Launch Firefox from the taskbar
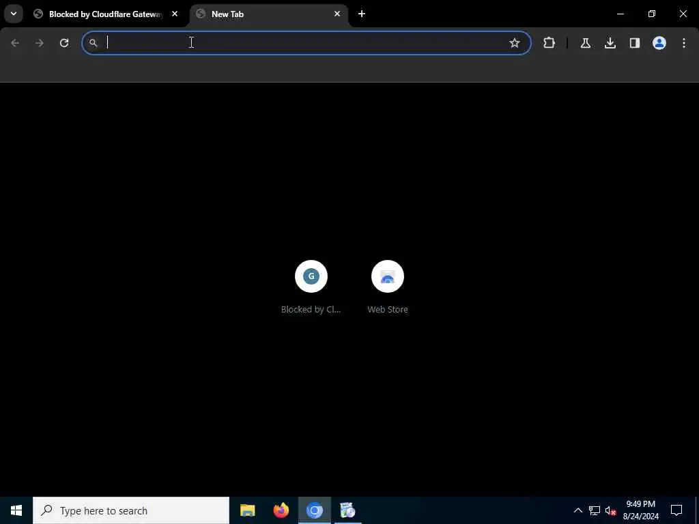 [x=281, y=510]
